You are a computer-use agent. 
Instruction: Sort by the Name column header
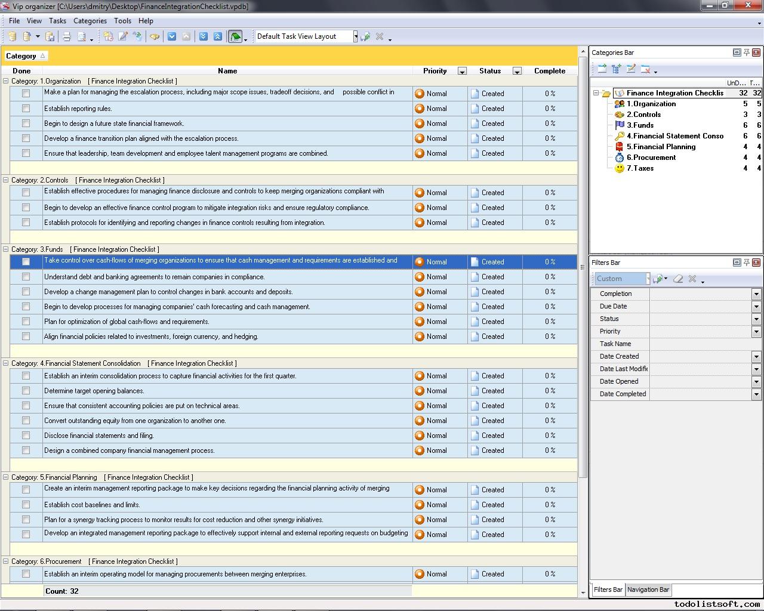pos(227,70)
